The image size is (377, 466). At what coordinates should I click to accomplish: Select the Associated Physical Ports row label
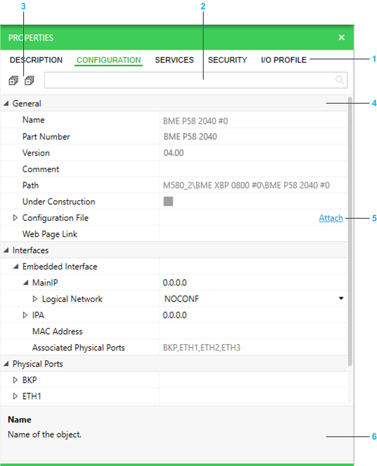[x=78, y=348]
